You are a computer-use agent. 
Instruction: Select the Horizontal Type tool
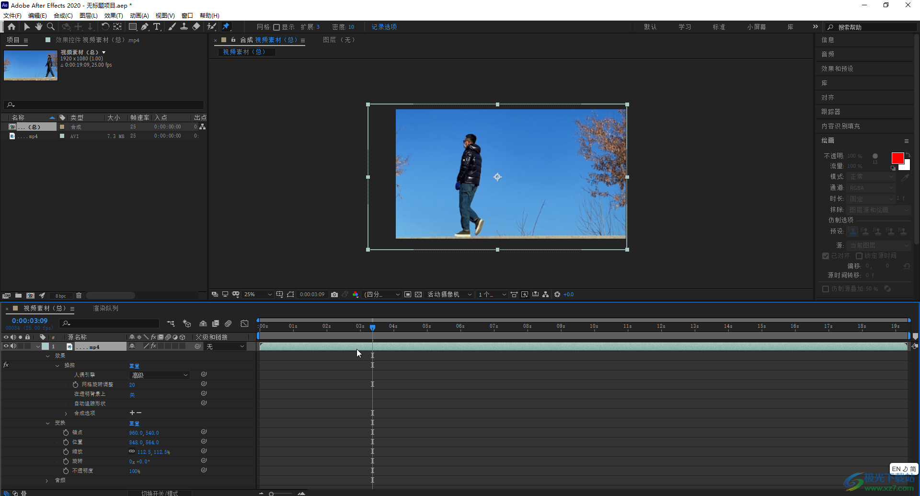(157, 27)
